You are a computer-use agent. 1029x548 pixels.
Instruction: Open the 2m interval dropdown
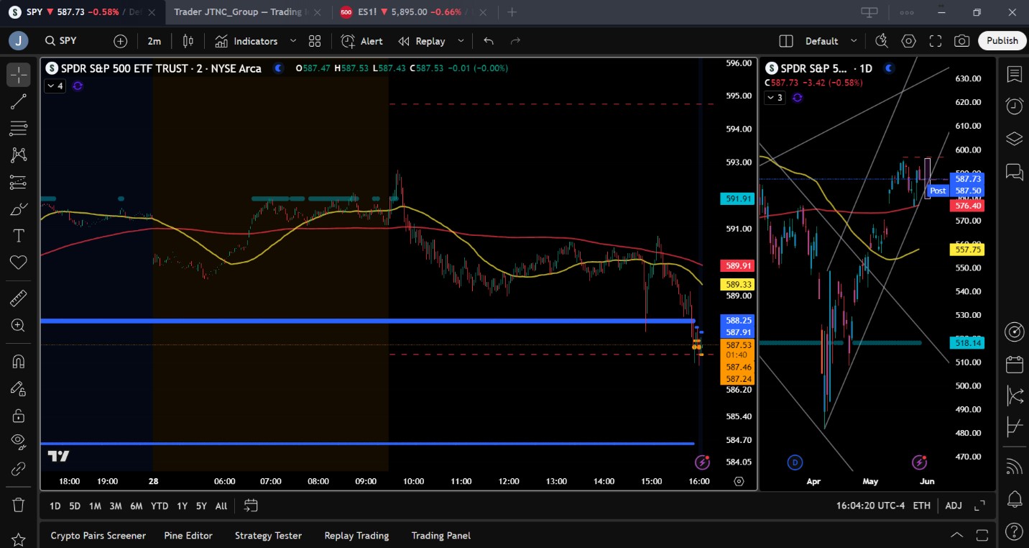pyautogui.click(x=154, y=41)
